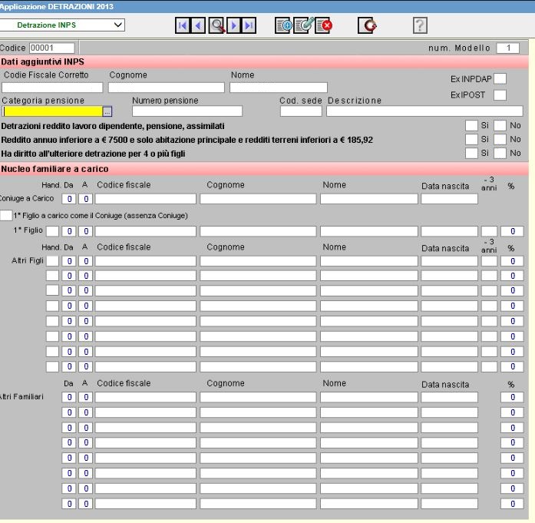This screenshot has width=535, height=523.
Task: Tick the Ex INPDAP checkbox
Action: pyautogui.click(x=500, y=78)
